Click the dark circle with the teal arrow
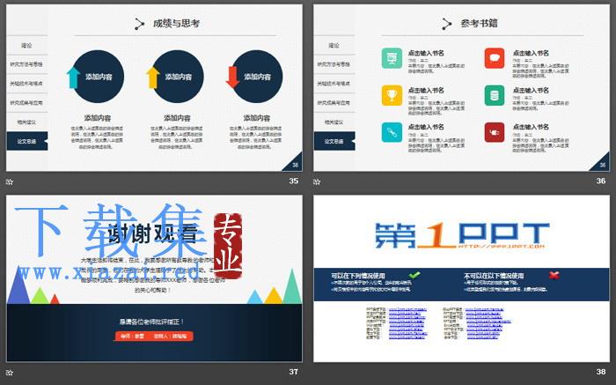 pos(99,77)
